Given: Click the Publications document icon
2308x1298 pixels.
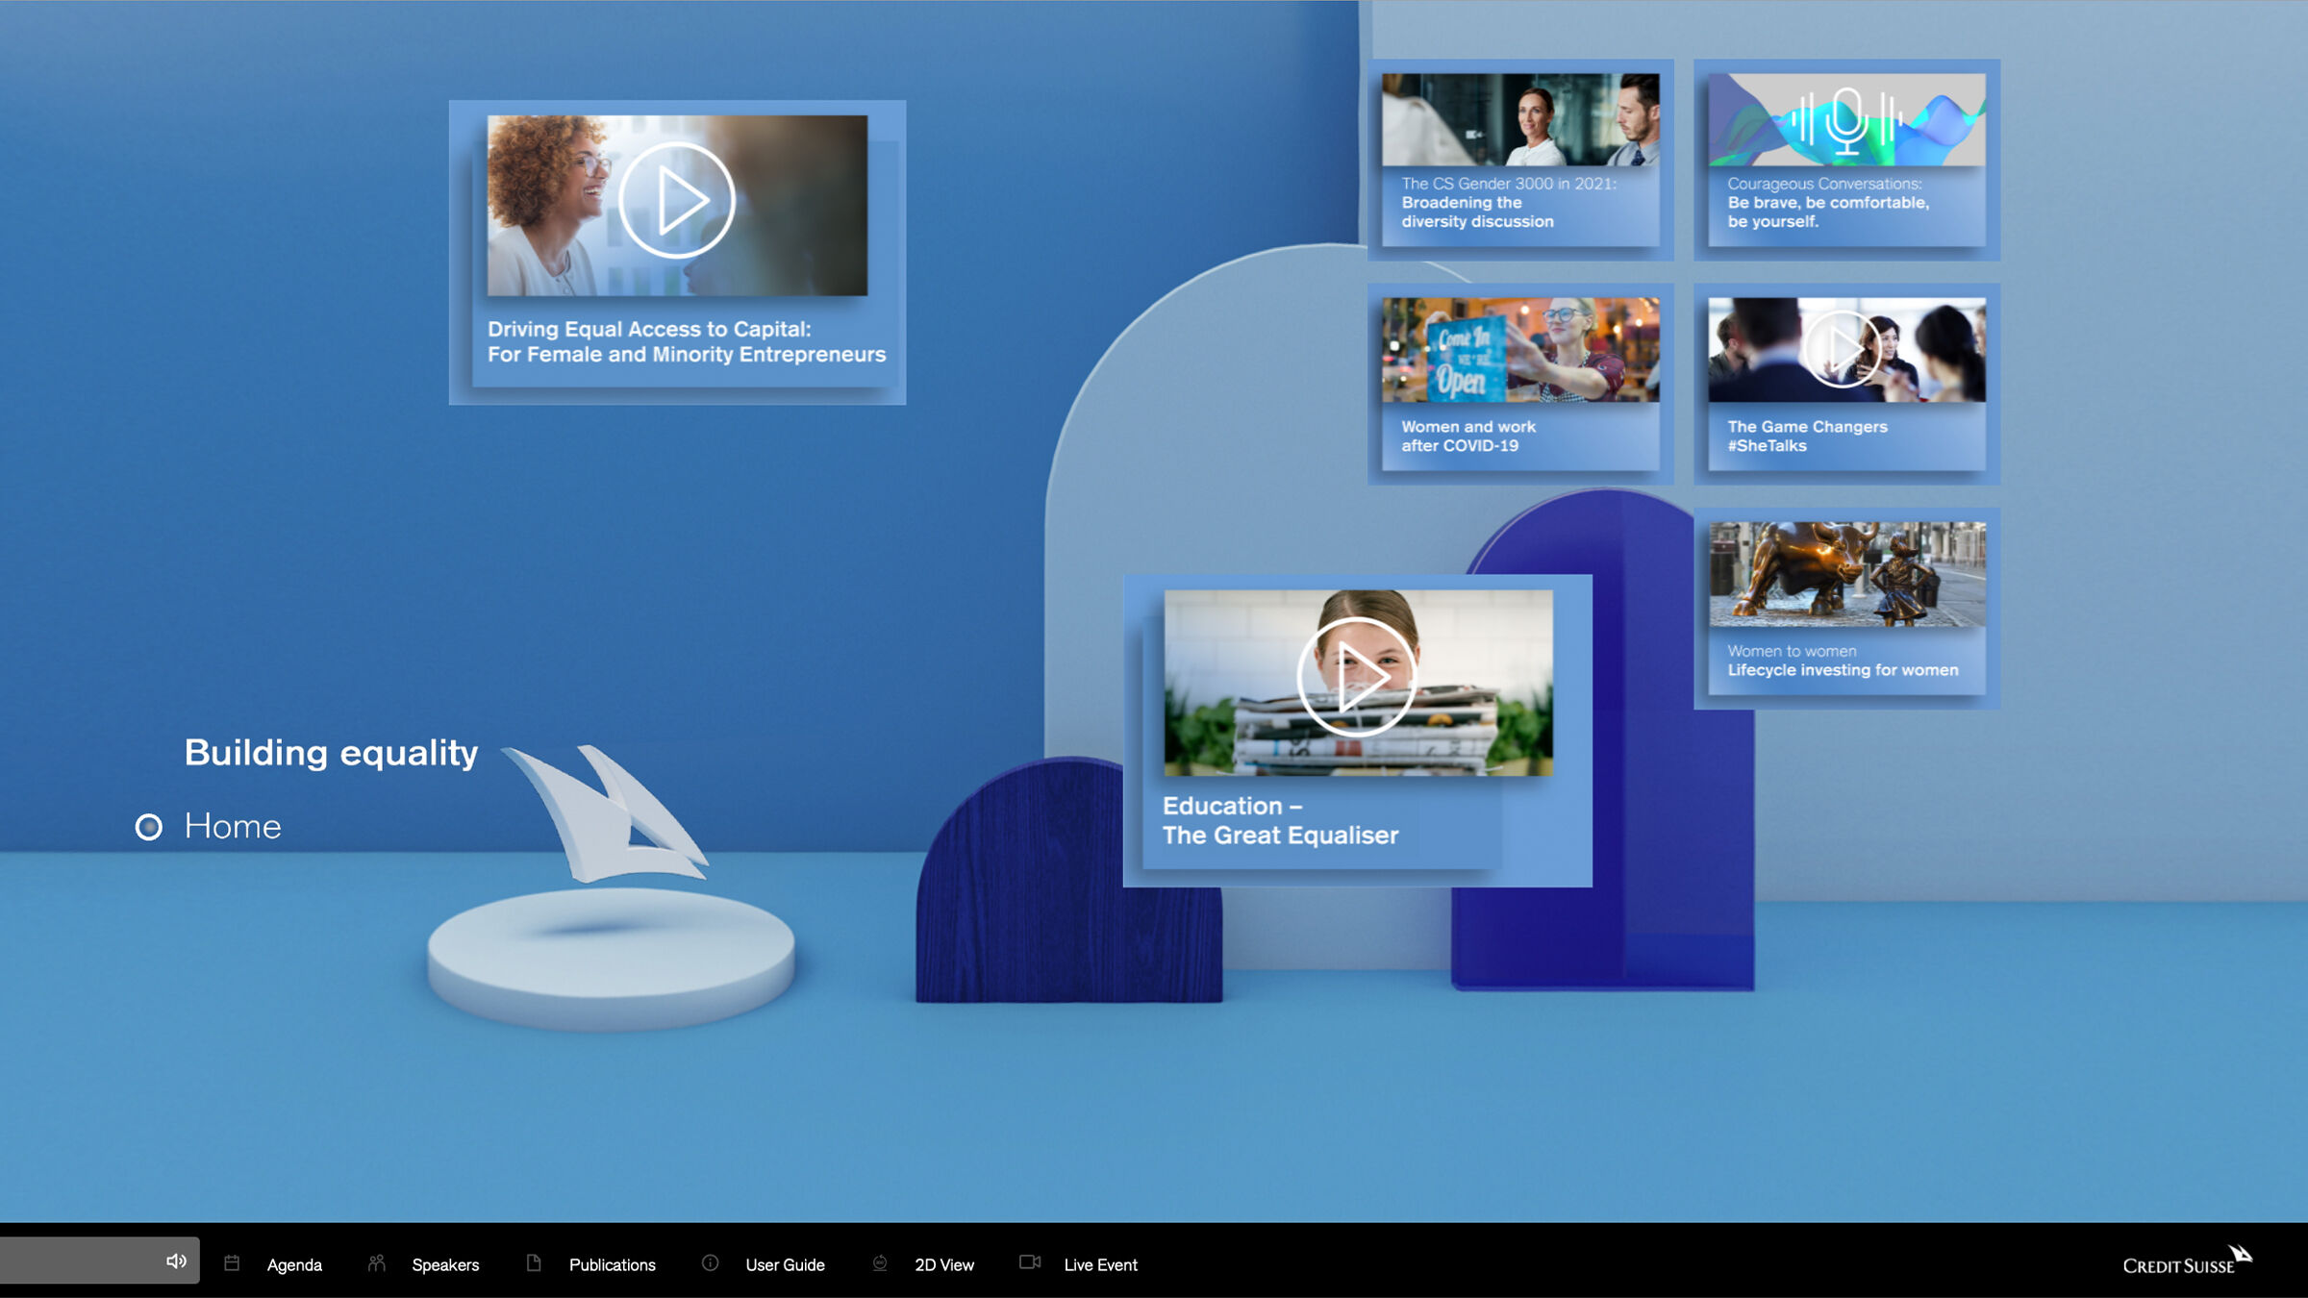Looking at the screenshot, I should tap(534, 1263).
